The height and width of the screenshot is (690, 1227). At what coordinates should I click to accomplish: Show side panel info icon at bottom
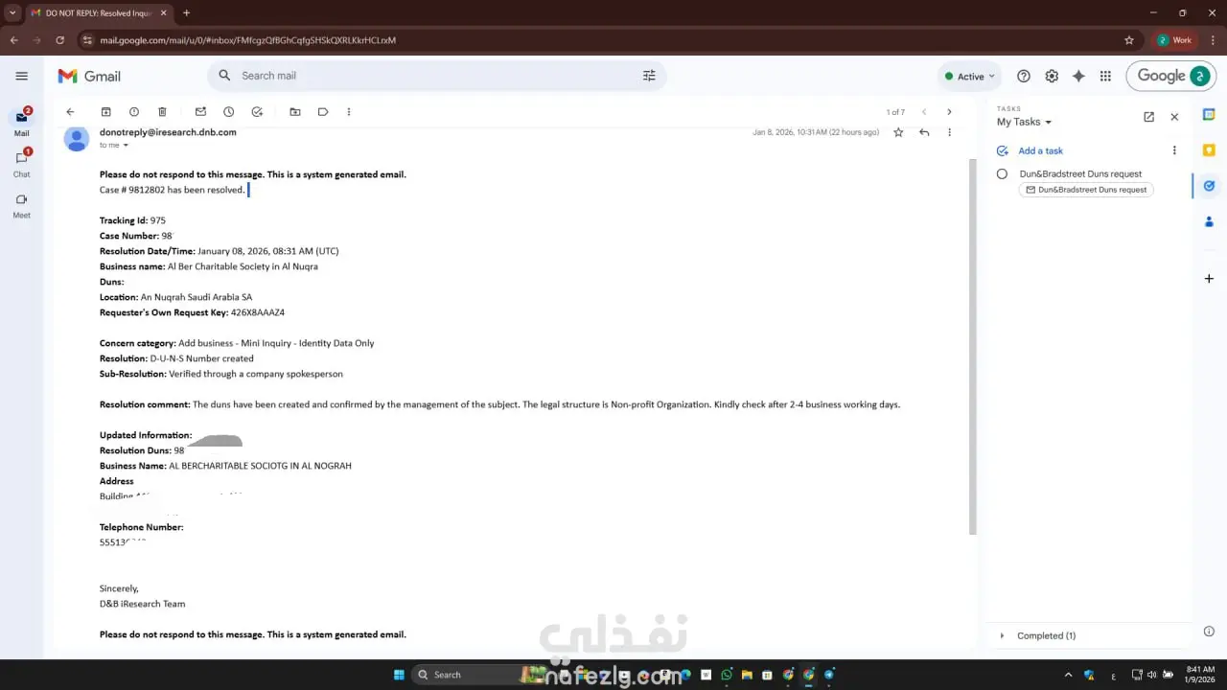[1209, 632]
